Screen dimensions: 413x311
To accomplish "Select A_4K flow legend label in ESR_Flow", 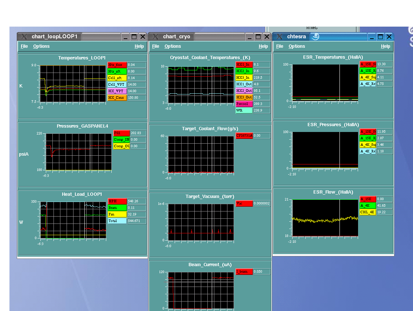I will 368,206.
